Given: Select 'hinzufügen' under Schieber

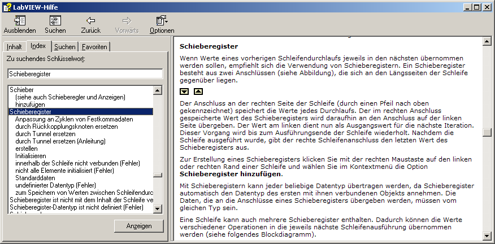Looking at the screenshot, I should [30, 104].
